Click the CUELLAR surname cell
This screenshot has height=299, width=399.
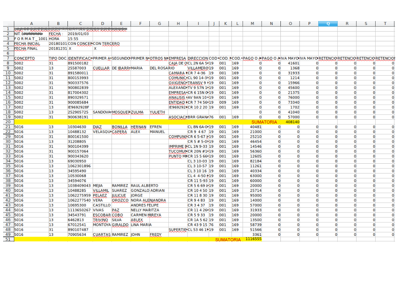point(102,68)
